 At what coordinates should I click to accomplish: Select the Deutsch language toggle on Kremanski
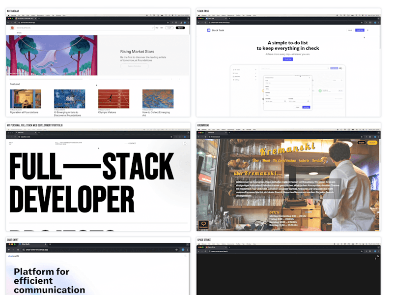(372, 143)
